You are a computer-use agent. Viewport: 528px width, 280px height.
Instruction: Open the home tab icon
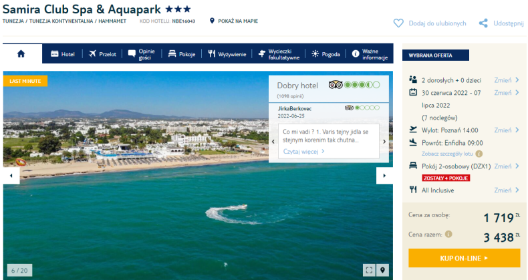pos(21,54)
